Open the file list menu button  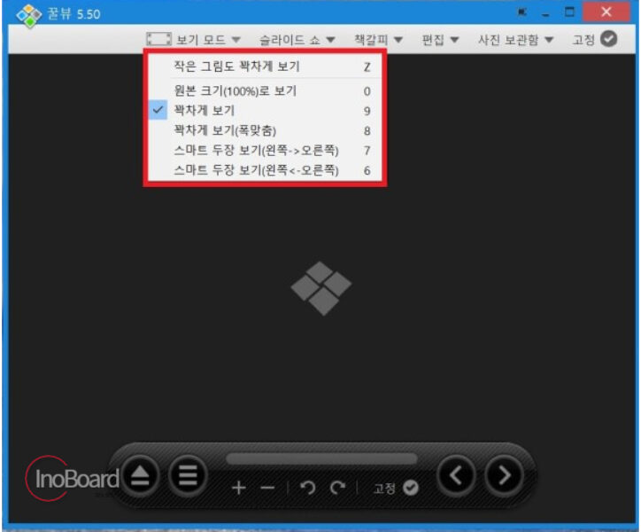[188, 475]
